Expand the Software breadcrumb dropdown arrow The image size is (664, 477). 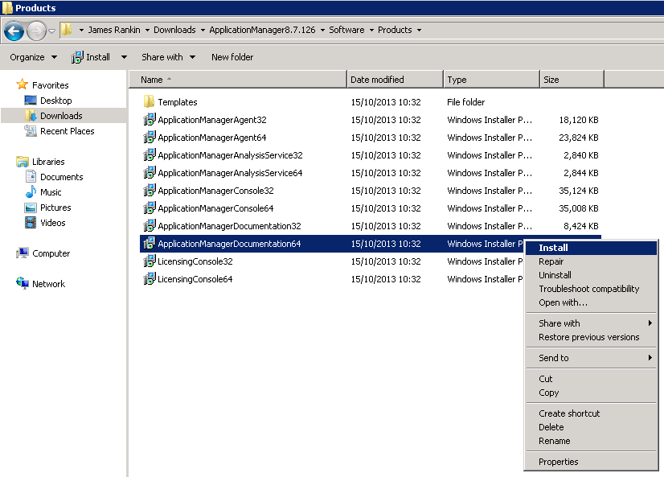pyautogui.click(x=372, y=30)
